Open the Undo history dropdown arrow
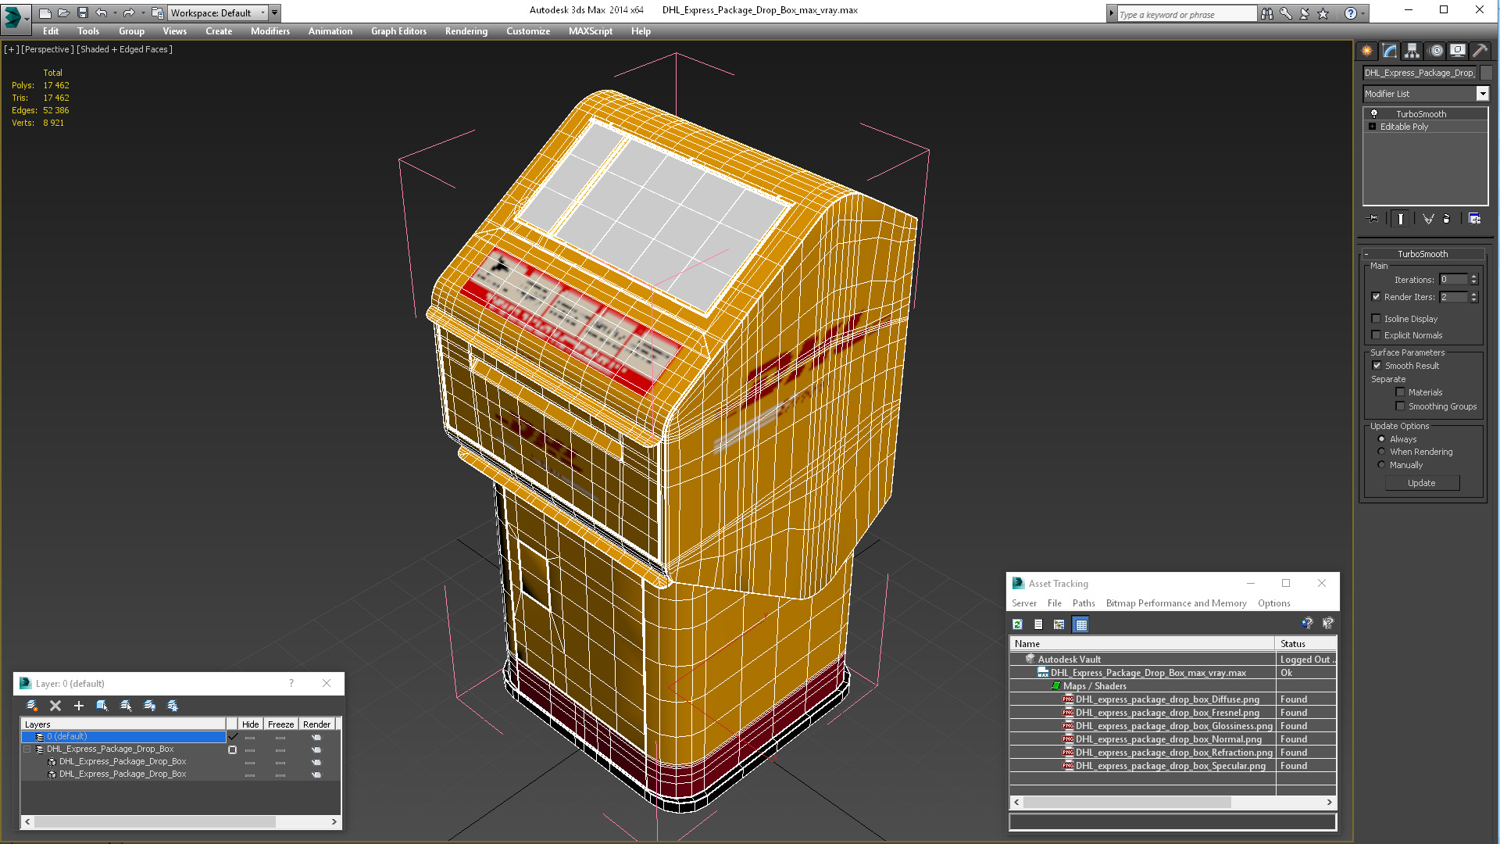The image size is (1500, 844). tap(115, 13)
